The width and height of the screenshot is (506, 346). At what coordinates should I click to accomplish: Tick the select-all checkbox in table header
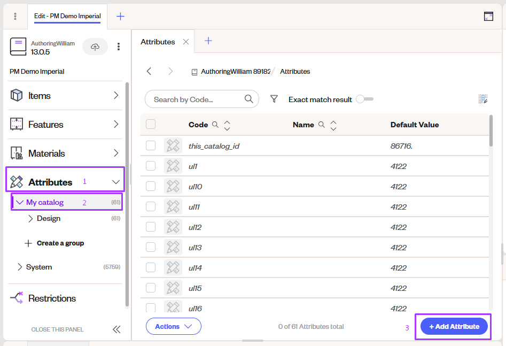click(x=151, y=124)
